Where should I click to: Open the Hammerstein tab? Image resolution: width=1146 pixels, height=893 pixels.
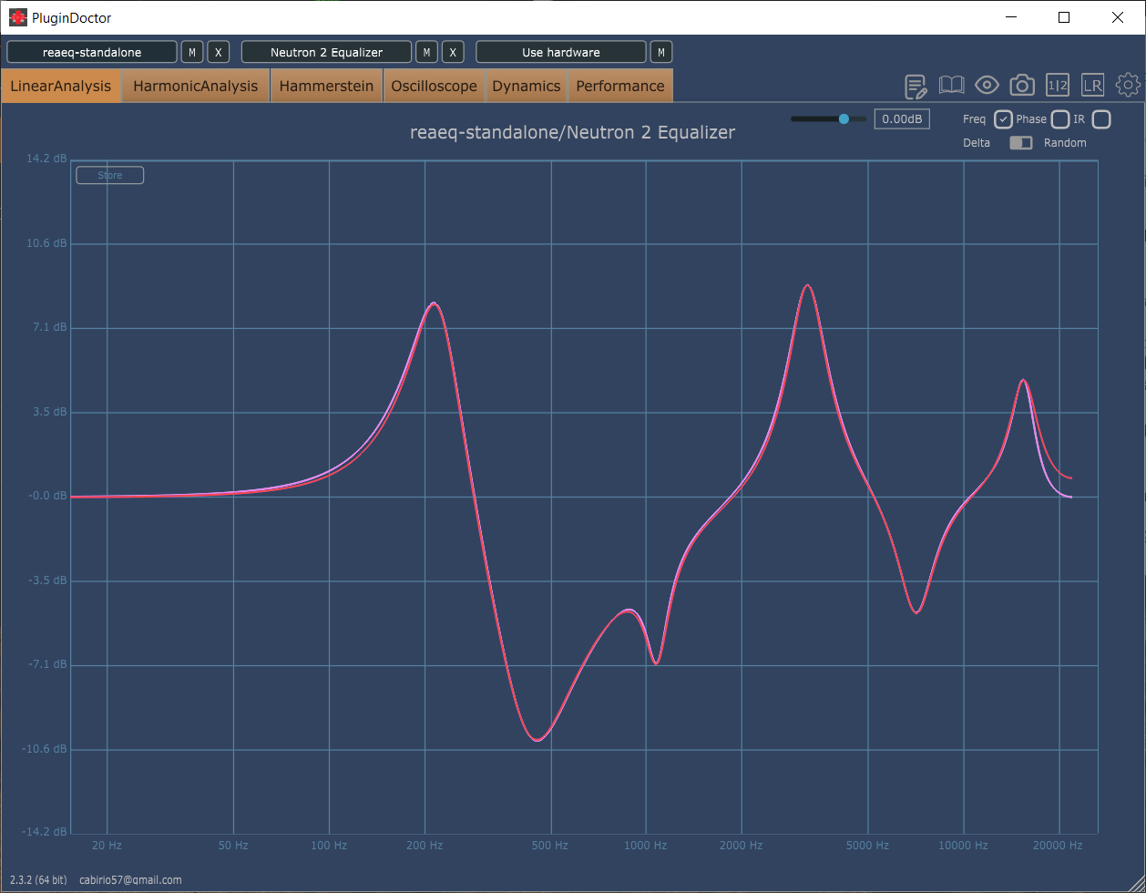point(327,86)
